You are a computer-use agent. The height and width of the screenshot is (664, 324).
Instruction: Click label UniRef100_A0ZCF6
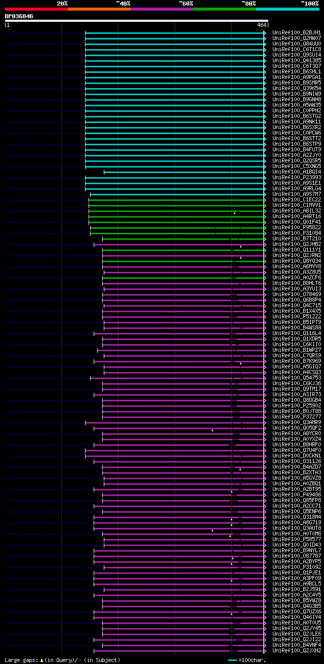point(297,277)
